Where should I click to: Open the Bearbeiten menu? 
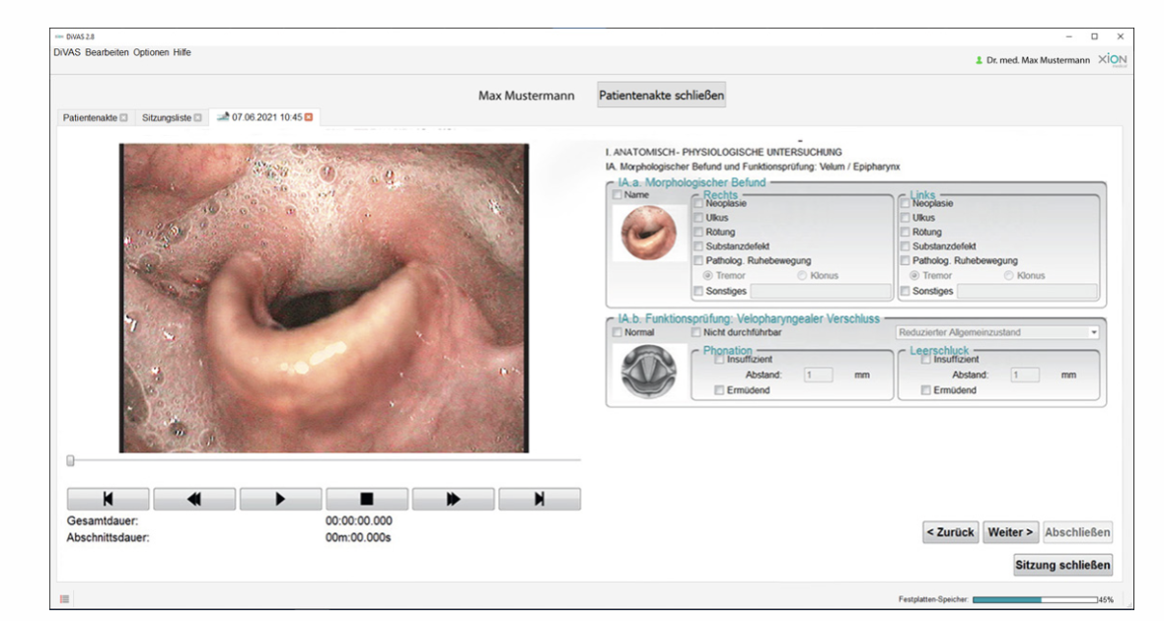click(x=107, y=52)
